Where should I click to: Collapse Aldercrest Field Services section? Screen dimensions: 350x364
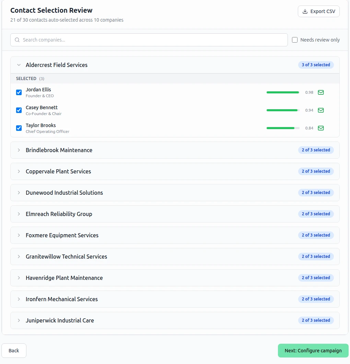(19, 65)
